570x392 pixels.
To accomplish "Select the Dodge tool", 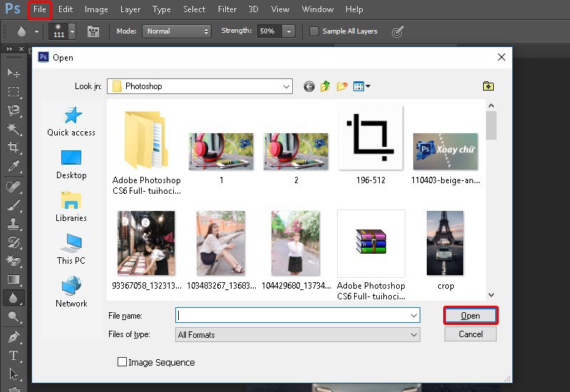I will pyautogui.click(x=14, y=316).
